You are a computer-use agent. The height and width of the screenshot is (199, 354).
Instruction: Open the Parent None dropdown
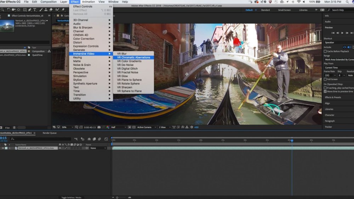[x=98, y=148]
